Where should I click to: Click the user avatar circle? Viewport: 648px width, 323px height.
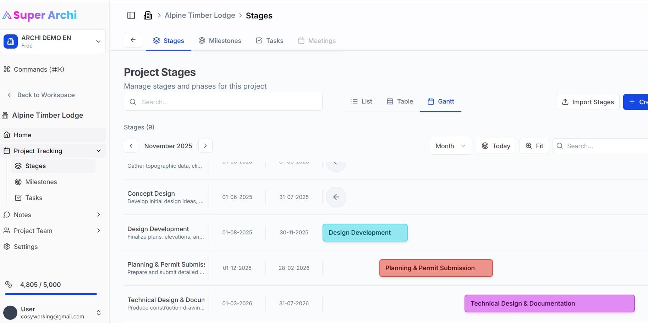click(10, 313)
